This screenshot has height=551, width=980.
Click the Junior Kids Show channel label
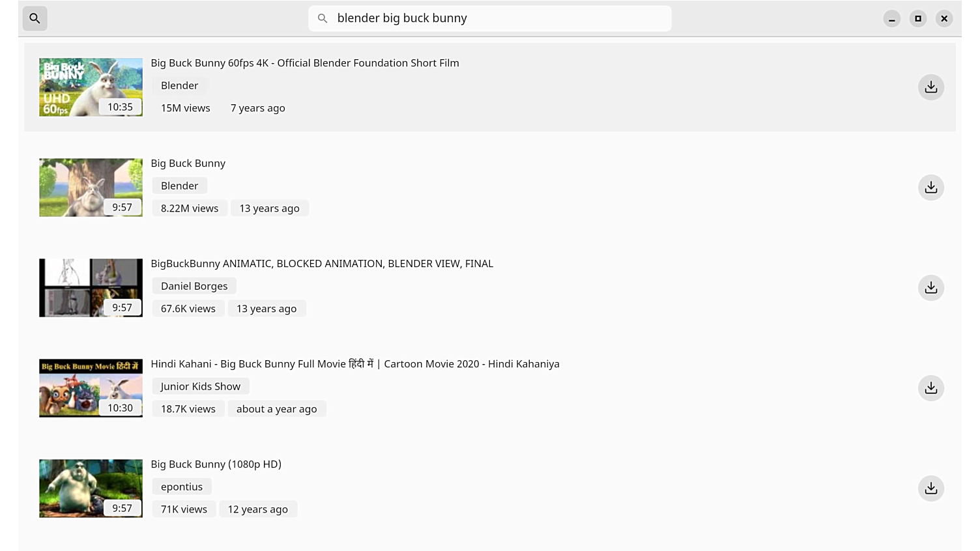(201, 386)
